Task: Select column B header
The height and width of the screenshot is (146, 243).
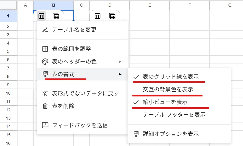Action: click(x=53, y=5)
